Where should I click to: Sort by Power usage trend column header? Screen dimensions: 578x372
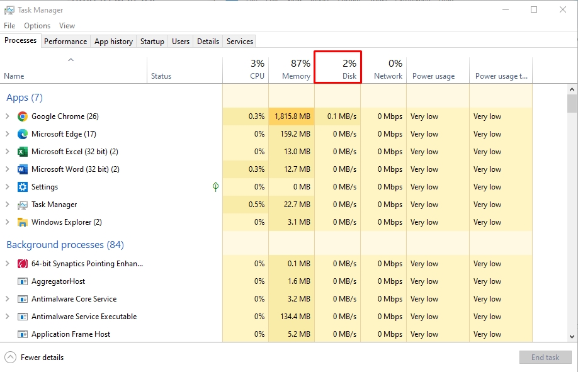coord(501,70)
